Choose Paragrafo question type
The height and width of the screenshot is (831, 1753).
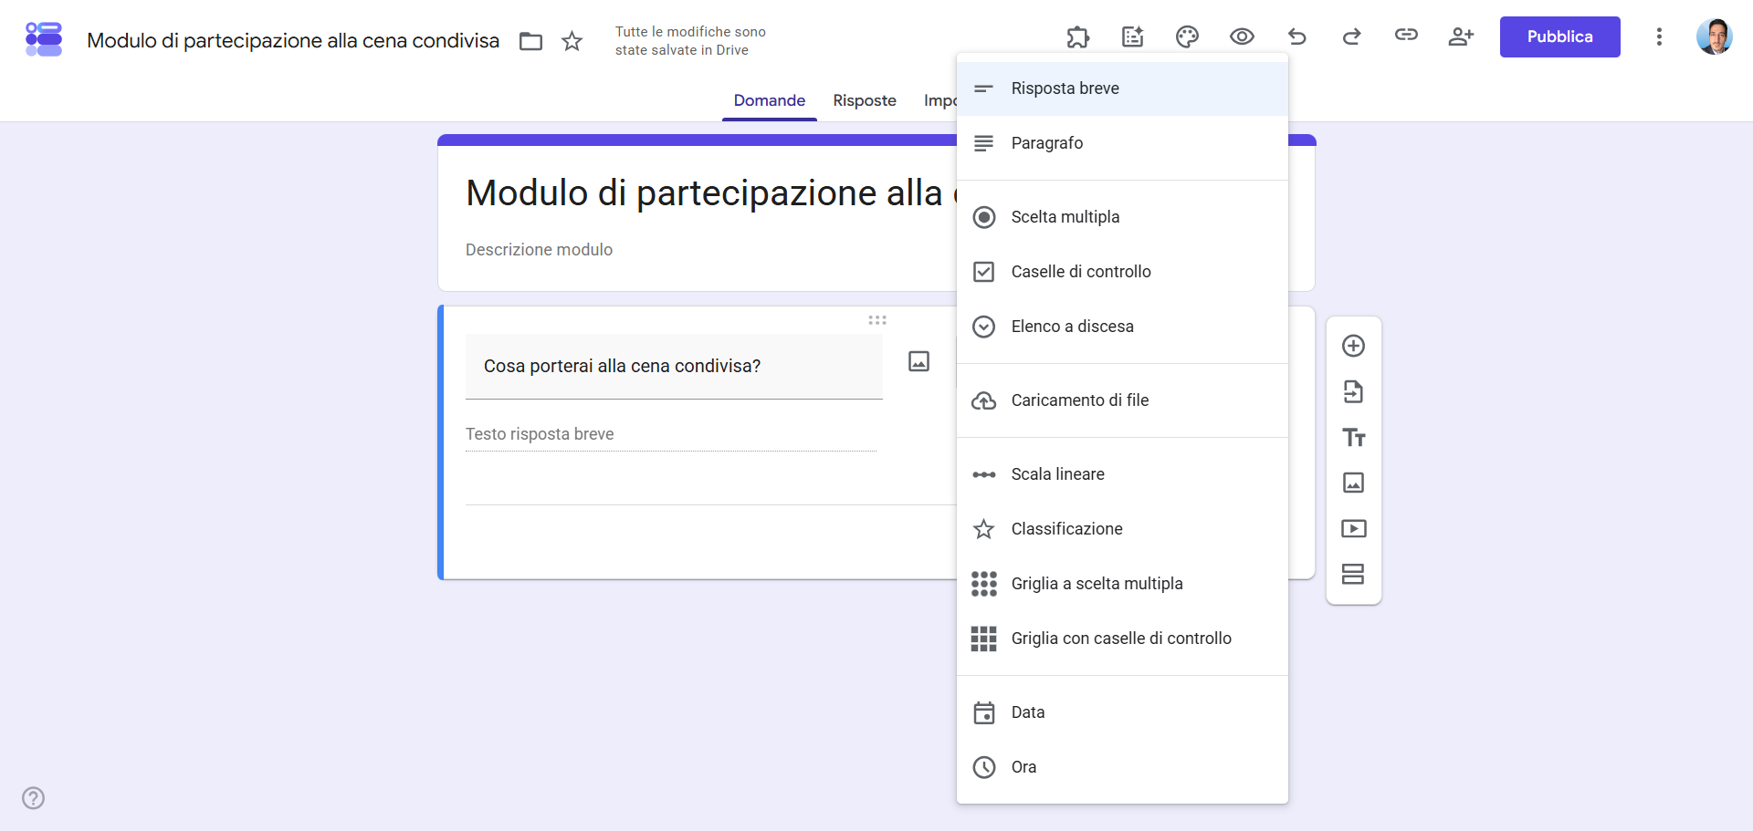coord(1122,143)
